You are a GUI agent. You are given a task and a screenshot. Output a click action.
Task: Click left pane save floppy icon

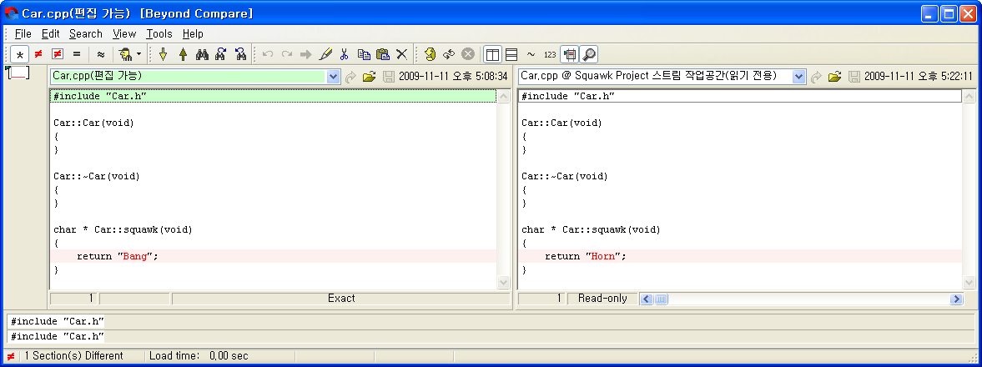click(388, 77)
